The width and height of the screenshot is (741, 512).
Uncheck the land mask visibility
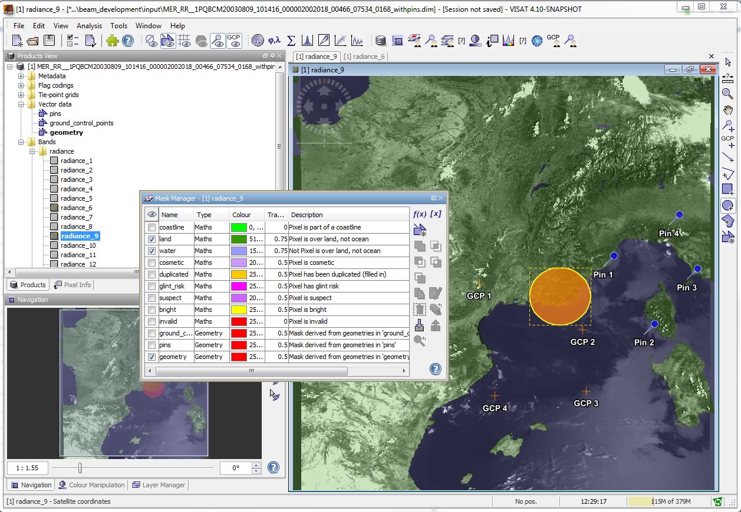coord(152,239)
